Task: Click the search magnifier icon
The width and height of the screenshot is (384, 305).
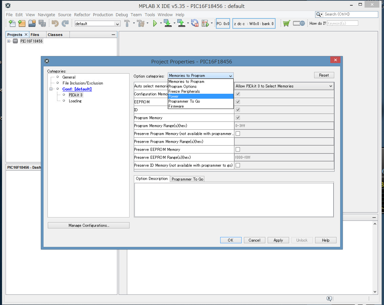Action: point(319,15)
